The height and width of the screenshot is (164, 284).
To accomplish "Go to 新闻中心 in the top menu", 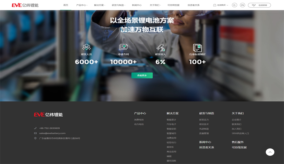I will (x=137, y=5).
